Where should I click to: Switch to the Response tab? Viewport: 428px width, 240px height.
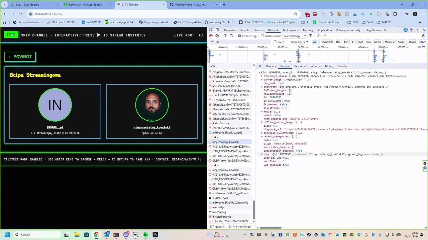(300, 66)
